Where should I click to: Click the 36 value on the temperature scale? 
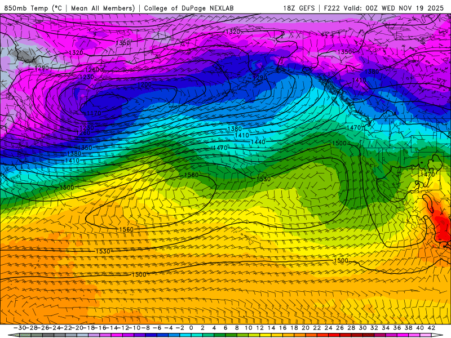397,328
